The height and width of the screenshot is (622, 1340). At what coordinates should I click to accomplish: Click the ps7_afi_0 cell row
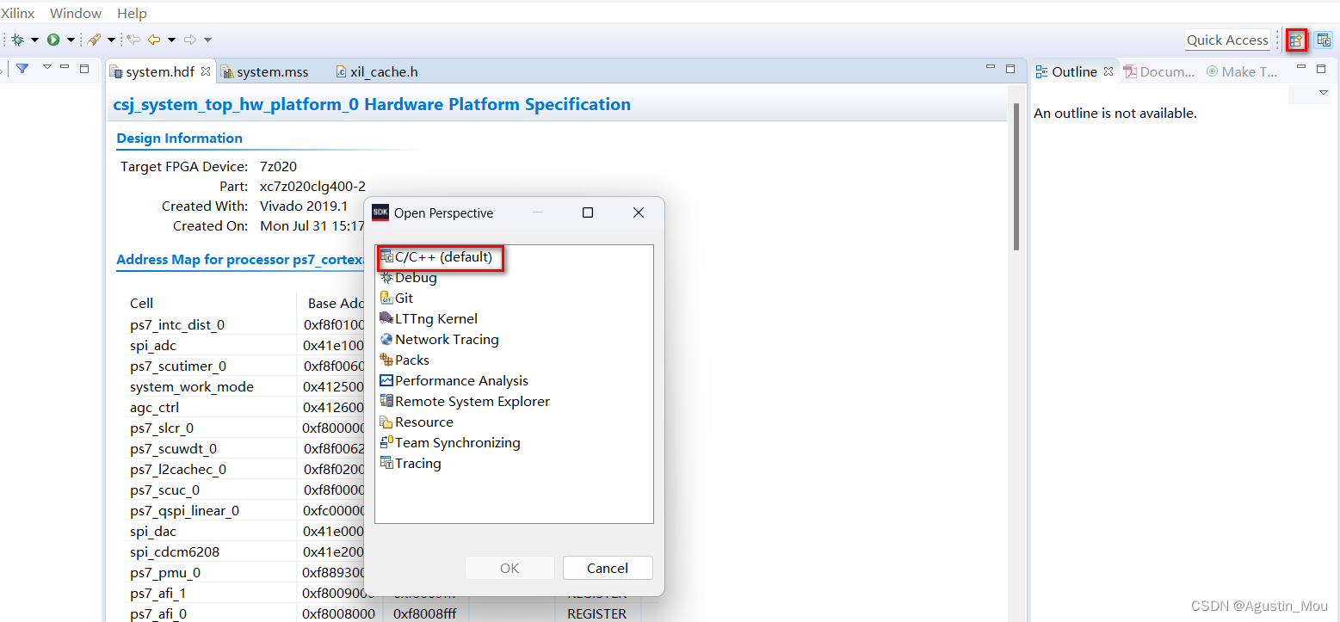tap(158, 613)
